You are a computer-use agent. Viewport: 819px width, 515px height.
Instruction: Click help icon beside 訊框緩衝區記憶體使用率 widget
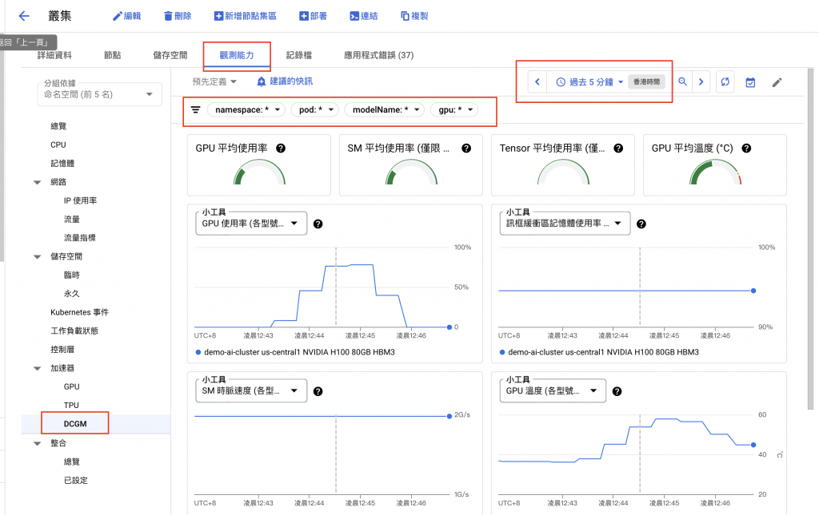coord(641,224)
